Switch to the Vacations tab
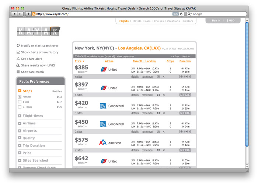258x185 pixels. 173,21
